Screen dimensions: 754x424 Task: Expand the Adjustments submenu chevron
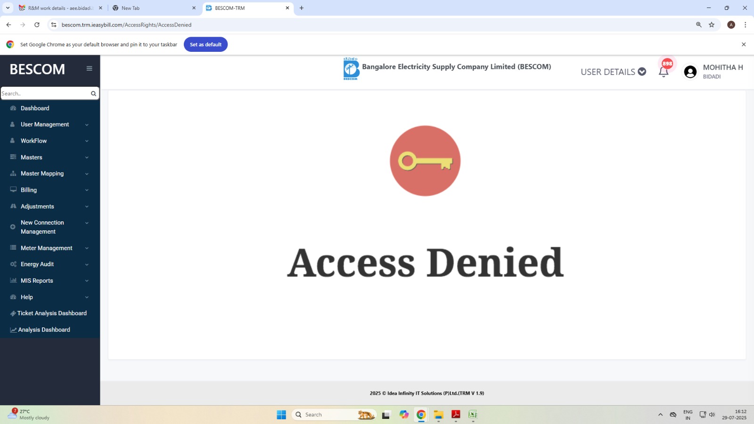(87, 207)
